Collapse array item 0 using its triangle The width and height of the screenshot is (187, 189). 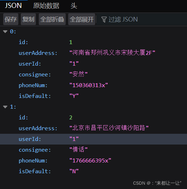5,32
